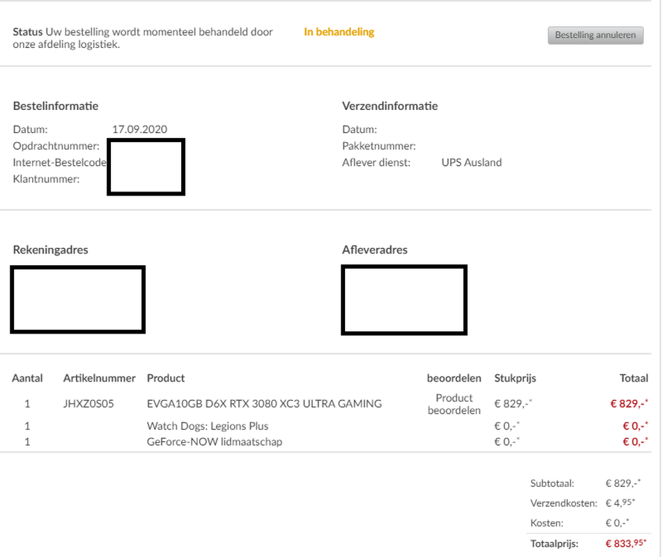Click article number JHXZ0S05
Viewport: 662px width, 557px height.
point(88,404)
